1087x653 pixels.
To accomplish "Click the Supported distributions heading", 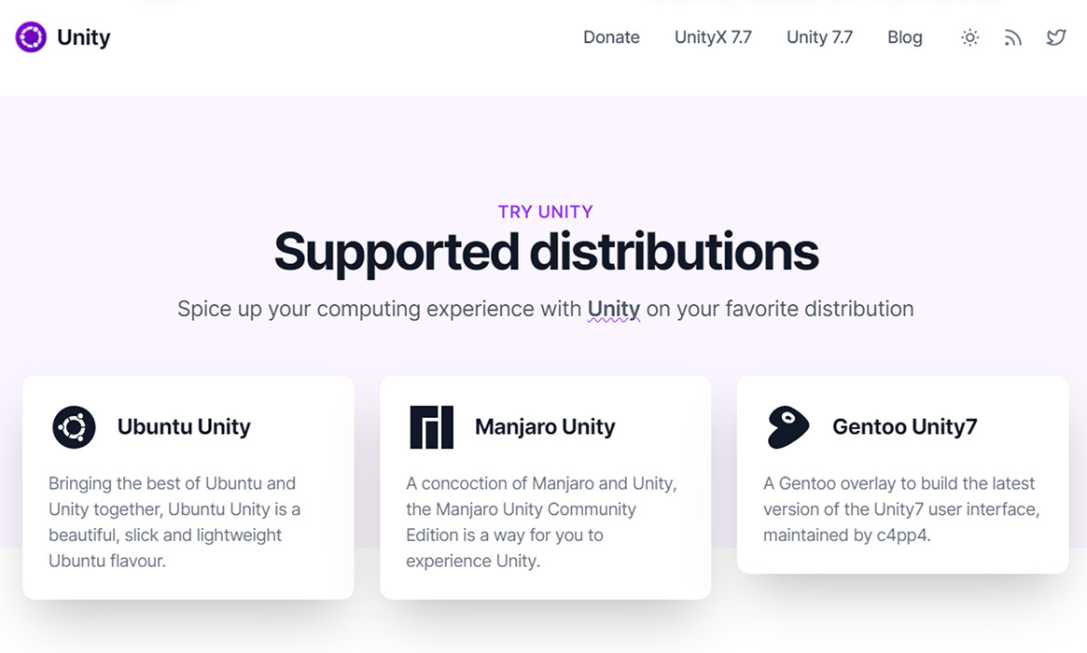I will [545, 252].
